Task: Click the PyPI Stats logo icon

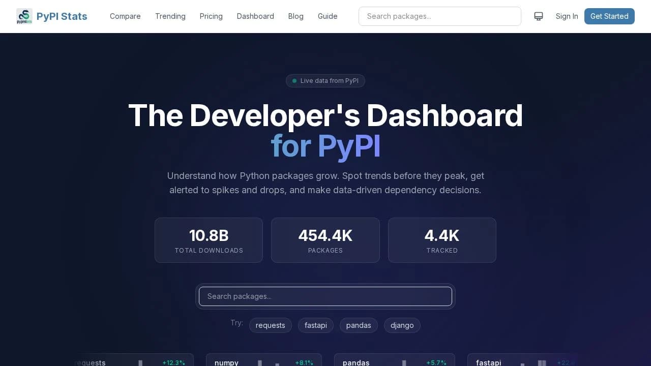Action: [24, 16]
